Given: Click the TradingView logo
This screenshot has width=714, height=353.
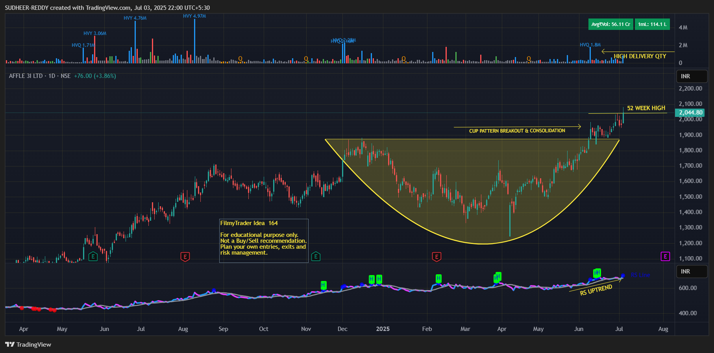Looking at the screenshot, I should (x=28, y=344).
